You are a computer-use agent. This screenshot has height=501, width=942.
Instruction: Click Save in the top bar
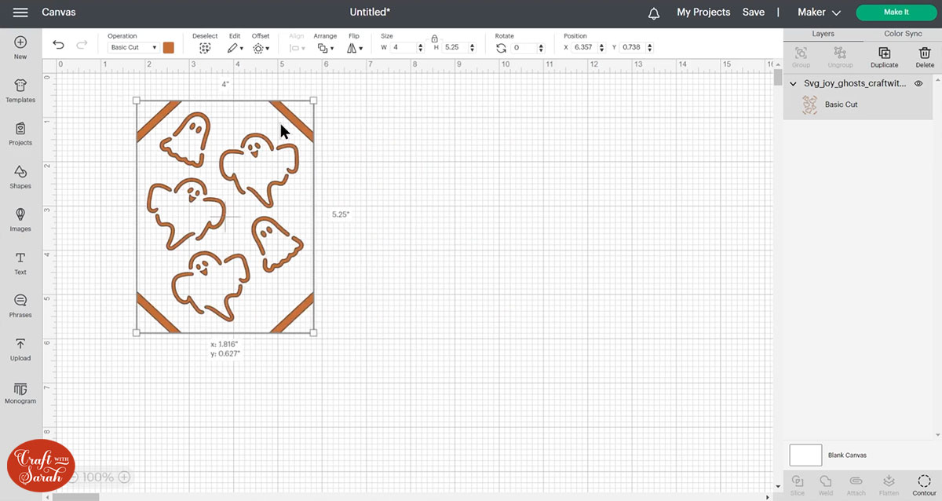coord(753,13)
